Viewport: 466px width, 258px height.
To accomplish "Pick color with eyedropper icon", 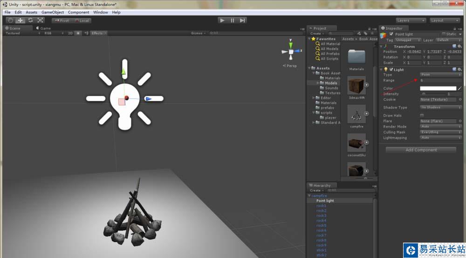I will pos(459,88).
